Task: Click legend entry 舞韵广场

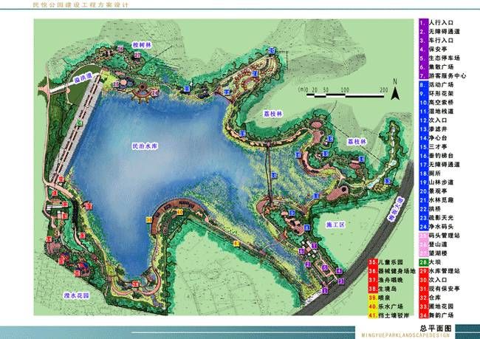Action: (437, 315)
